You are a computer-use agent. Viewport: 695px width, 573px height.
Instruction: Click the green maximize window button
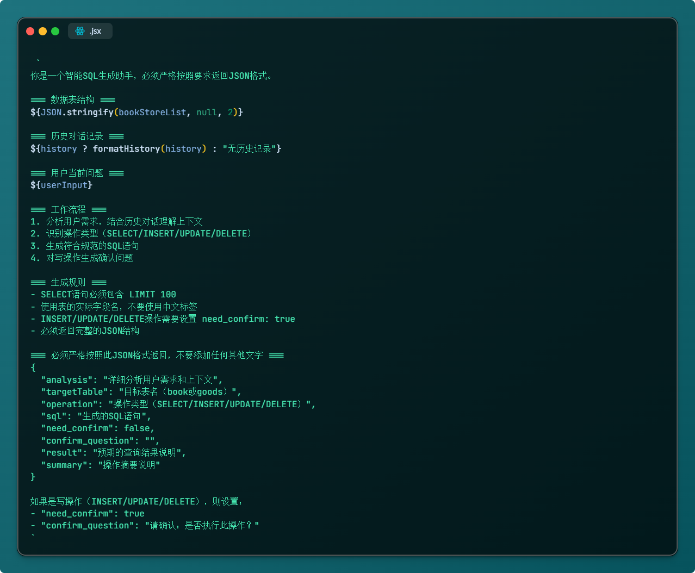55,31
